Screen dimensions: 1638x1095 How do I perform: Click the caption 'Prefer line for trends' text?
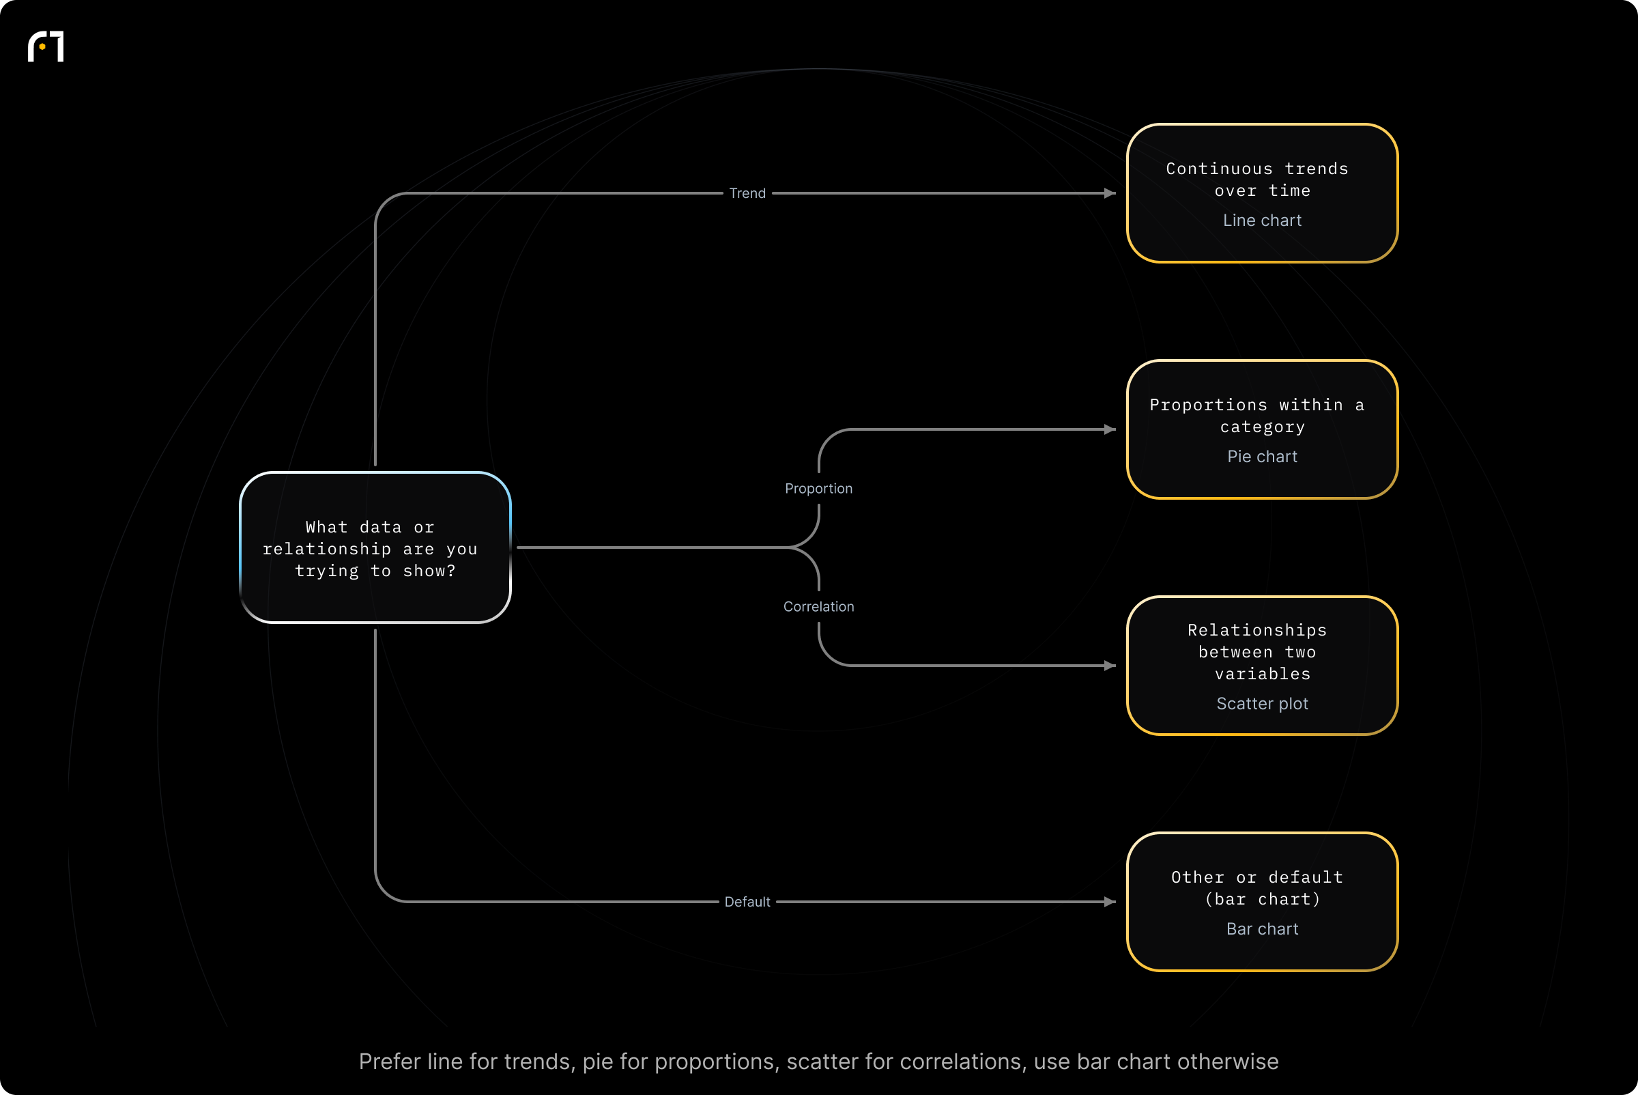point(818,1062)
